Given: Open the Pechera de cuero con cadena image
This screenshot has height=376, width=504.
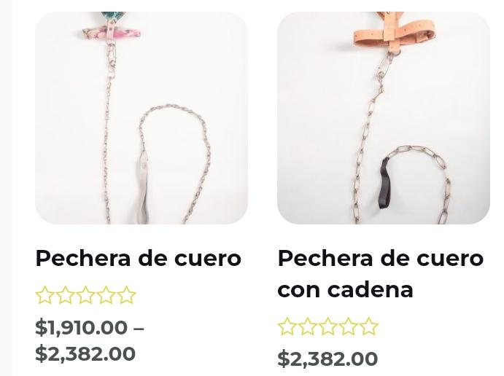Looking at the screenshot, I should pos(384,118).
